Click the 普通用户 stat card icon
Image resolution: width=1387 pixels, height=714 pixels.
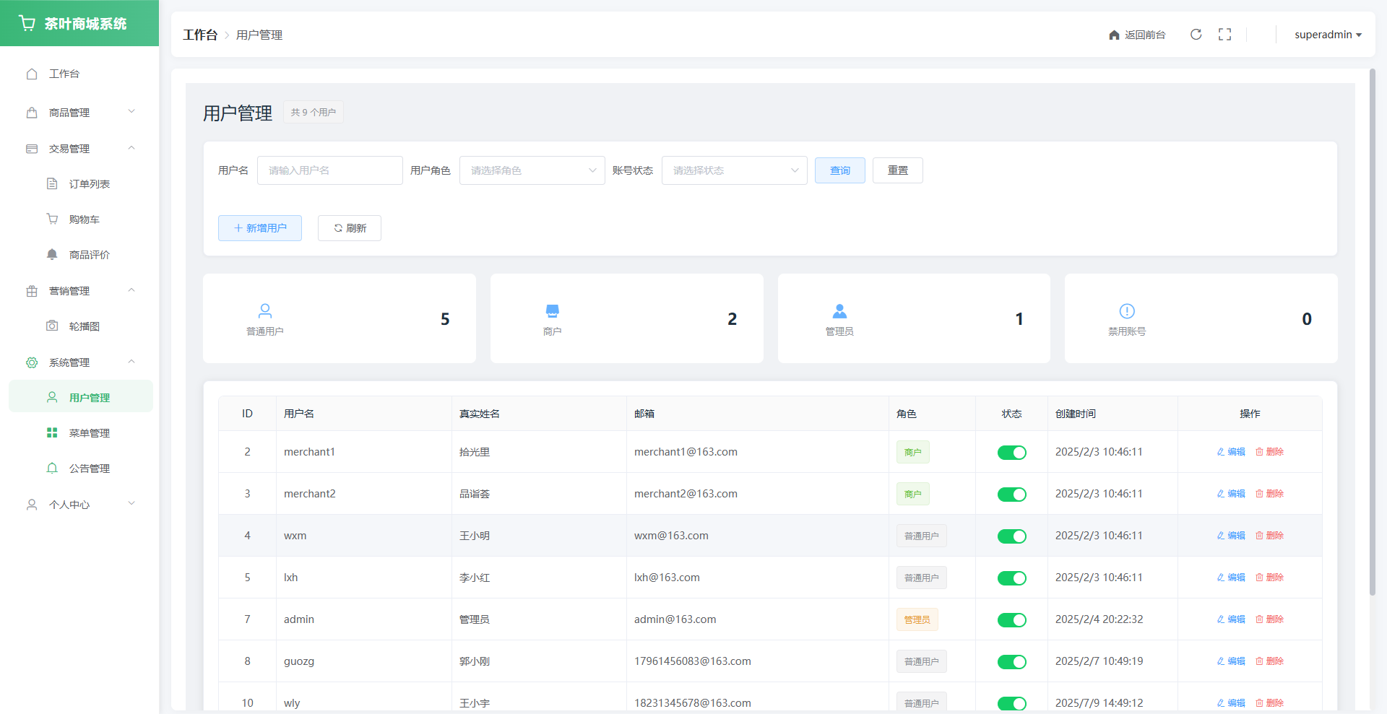(x=265, y=311)
